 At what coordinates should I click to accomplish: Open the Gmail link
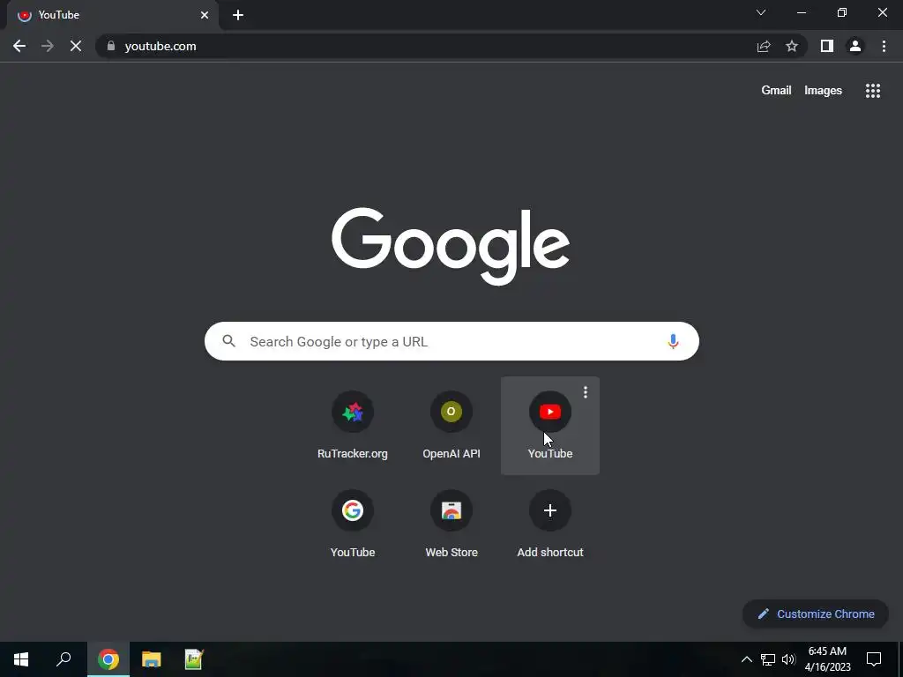[776, 91]
